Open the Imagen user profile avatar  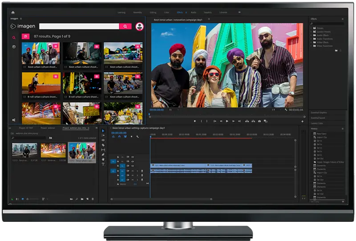(x=140, y=27)
